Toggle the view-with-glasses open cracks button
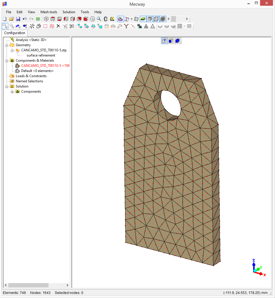Screen dimensions: 275x298 click(x=120, y=19)
